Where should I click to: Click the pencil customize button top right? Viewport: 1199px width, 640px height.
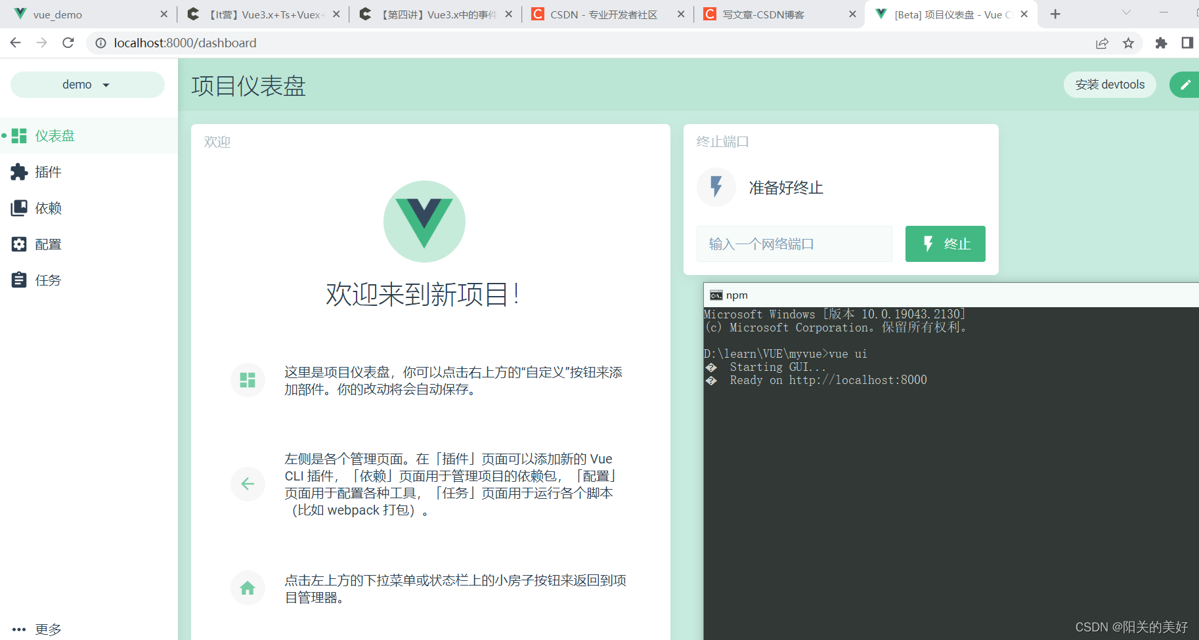point(1185,84)
